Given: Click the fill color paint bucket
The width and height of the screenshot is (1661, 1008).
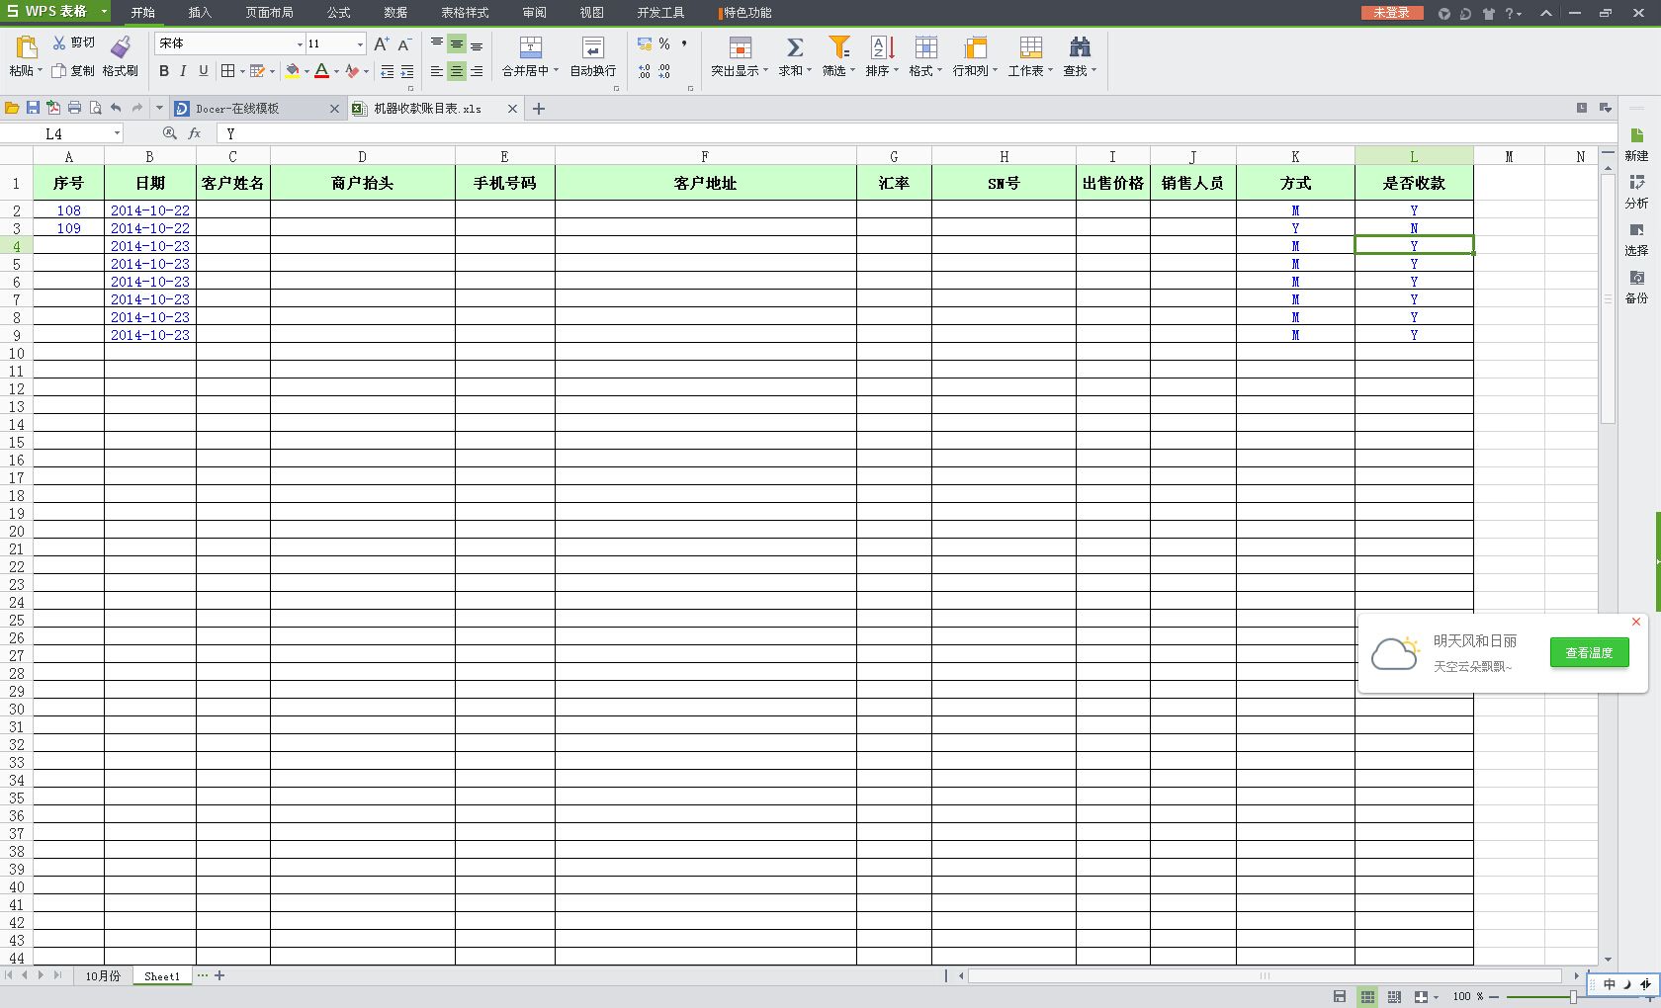Looking at the screenshot, I should (292, 71).
